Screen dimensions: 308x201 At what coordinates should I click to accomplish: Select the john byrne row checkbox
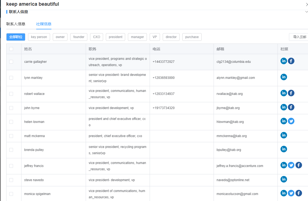(11, 108)
